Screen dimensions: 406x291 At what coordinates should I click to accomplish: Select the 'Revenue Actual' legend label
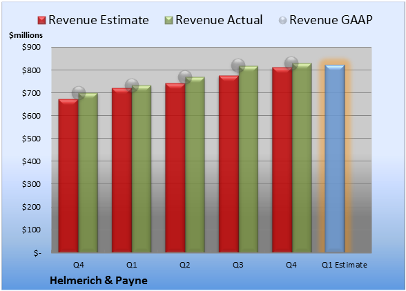click(x=219, y=20)
